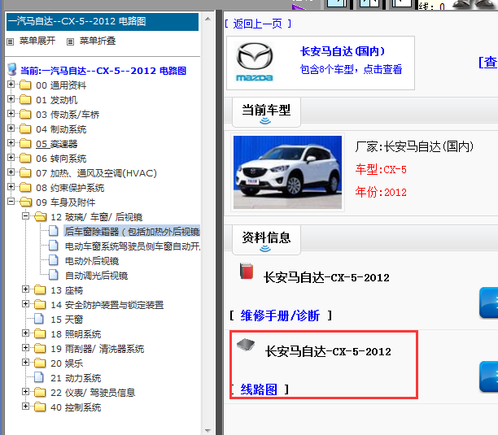Viewport: 498px width, 435px height.
Task: Click the tree panel scroll down arrow
Action: [207, 431]
